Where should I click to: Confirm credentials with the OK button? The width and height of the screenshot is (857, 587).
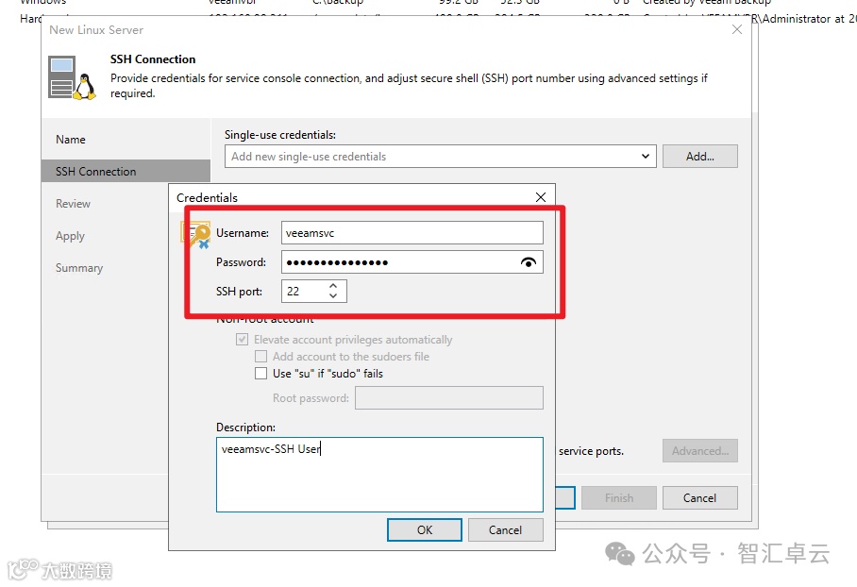point(425,530)
